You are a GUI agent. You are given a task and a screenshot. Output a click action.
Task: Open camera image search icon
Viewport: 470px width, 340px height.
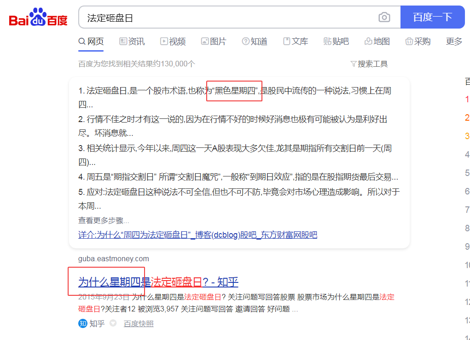[x=384, y=17]
